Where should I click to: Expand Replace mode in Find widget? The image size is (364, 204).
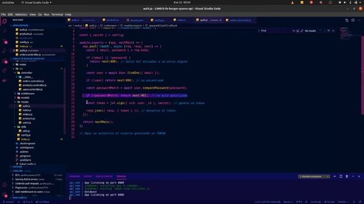click(x=259, y=31)
